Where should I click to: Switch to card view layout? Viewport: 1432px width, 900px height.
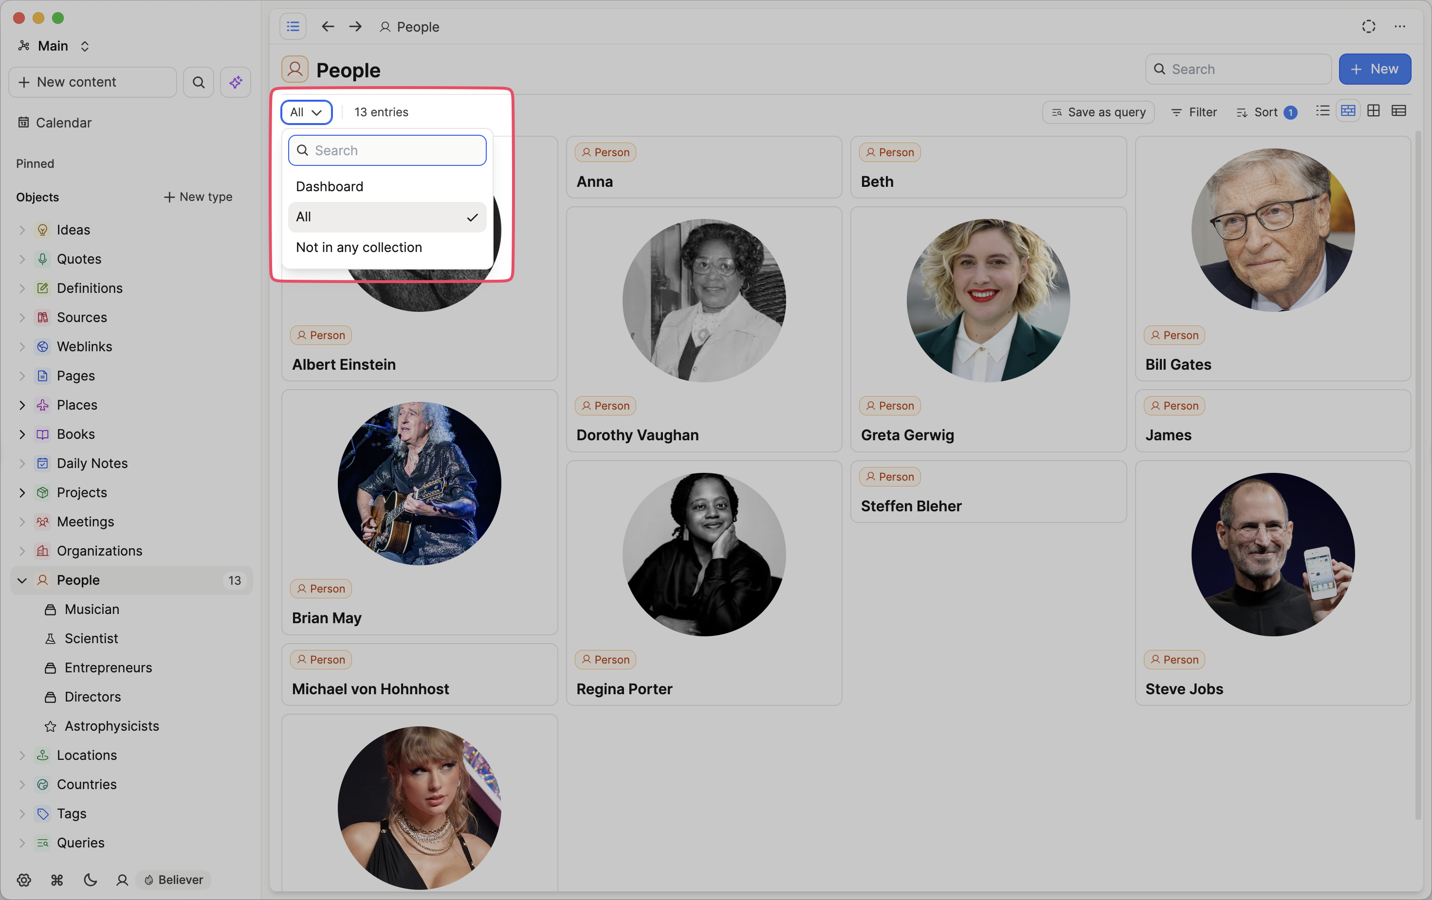[1348, 111]
